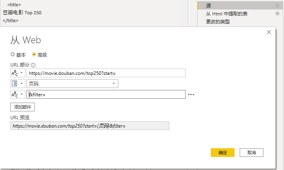This screenshot has height=170, width=284.
Task: Open the gear settings for 从 Html 中提取的表
Action: 277,14
